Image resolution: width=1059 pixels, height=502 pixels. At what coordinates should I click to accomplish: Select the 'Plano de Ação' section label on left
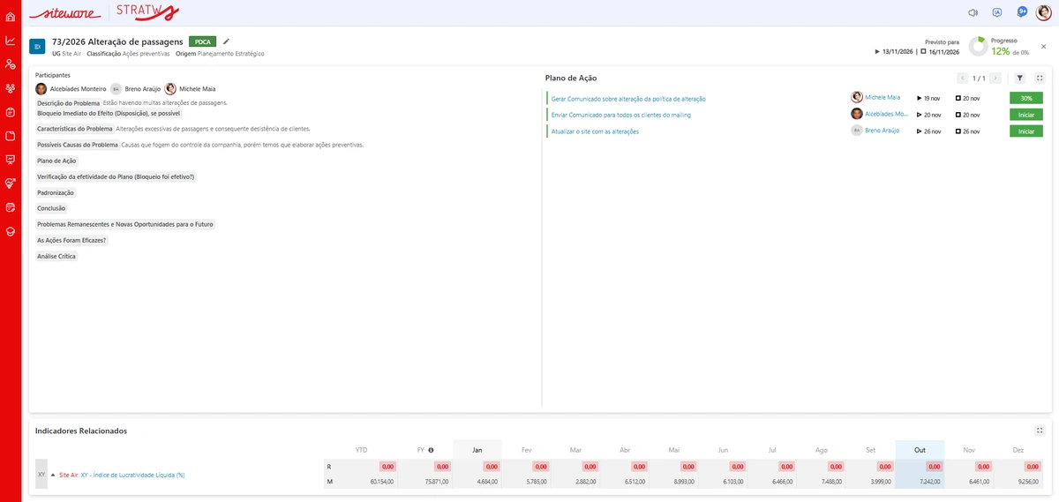(x=56, y=161)
